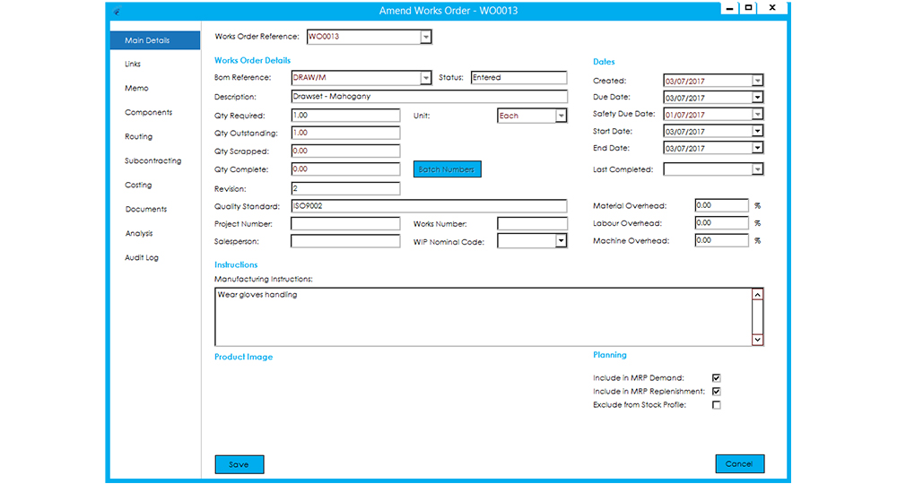The height and width of the screenshot is (484, 897).
Task: Maximize the Amend Works Order window
Action: coord(748,8)
